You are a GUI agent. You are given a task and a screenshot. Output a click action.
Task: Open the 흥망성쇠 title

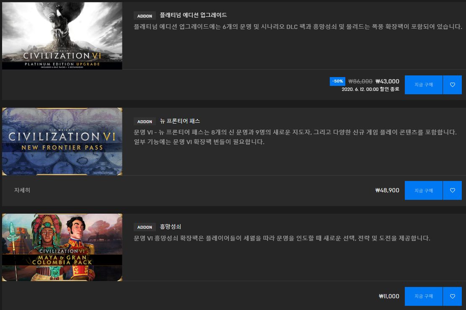point(170,227)
